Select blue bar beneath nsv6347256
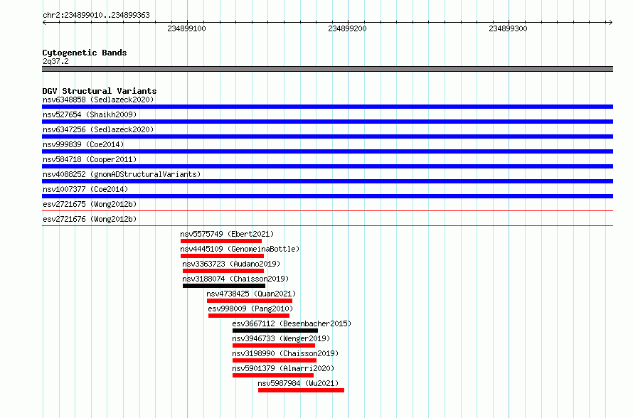This screenshot has width=633, height=418. coord(327,136)
